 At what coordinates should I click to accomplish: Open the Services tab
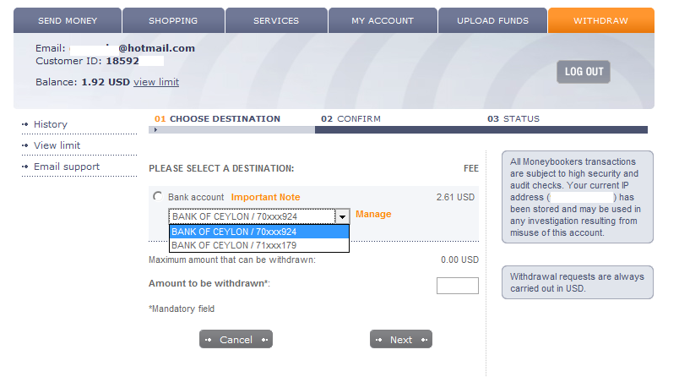tap(276, 20)
